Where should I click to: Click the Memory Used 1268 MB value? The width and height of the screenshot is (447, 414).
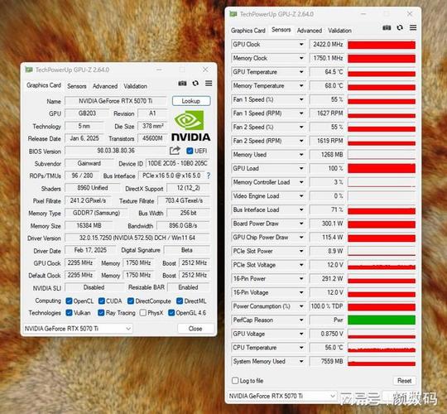pyautogui.click(x=327, y=155)
